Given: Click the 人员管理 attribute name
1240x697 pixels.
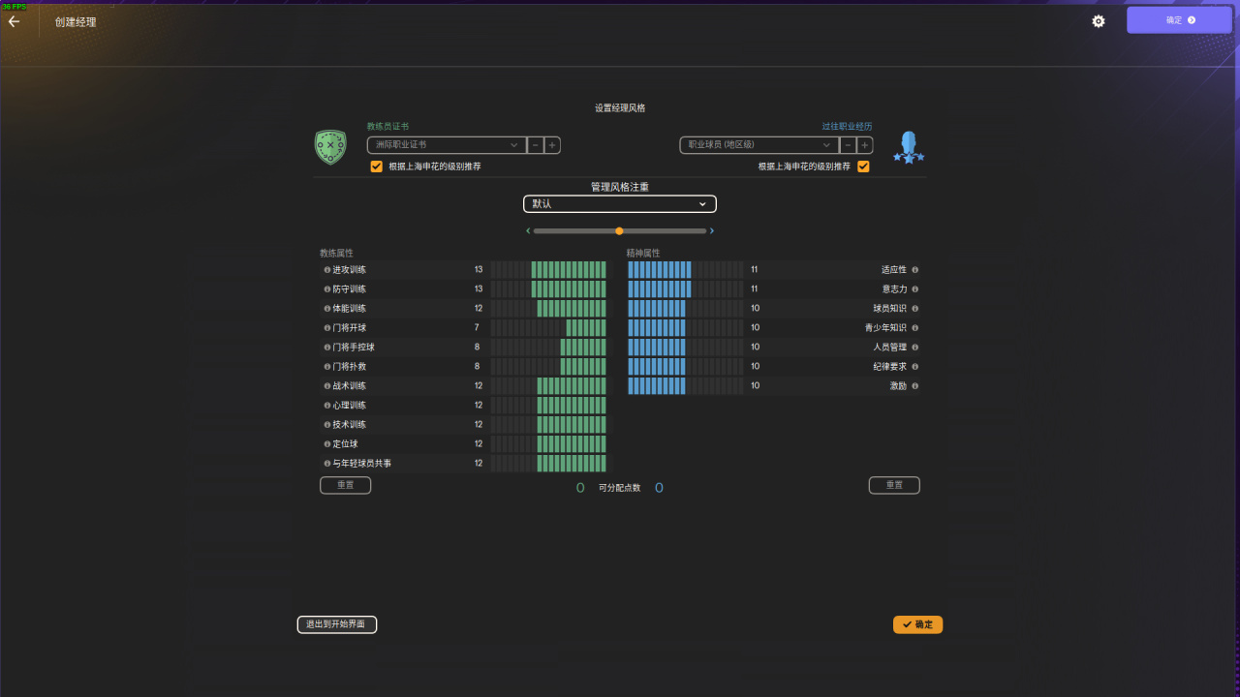Looking at the screenshot, I should pos(889,348).
